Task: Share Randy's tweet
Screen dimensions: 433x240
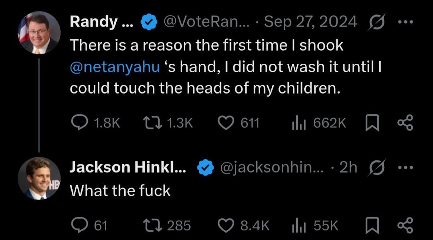Action: tap(405, 123)
